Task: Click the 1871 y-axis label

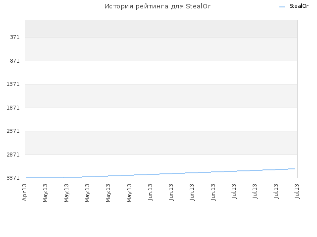Action: pos(13,108)
